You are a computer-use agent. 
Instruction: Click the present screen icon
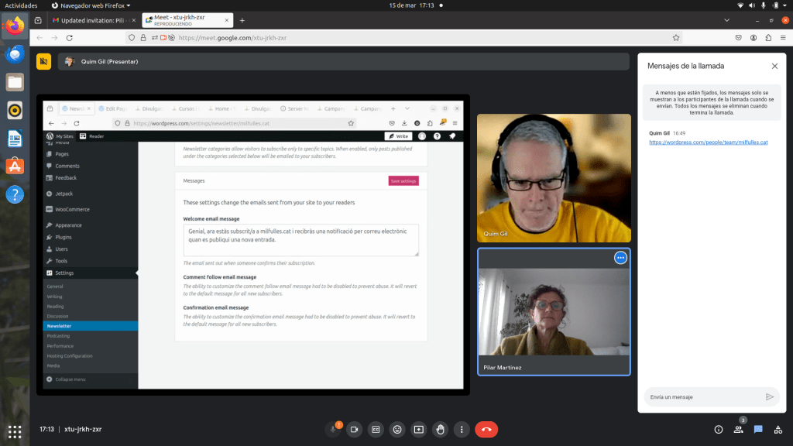pos(419,429)
